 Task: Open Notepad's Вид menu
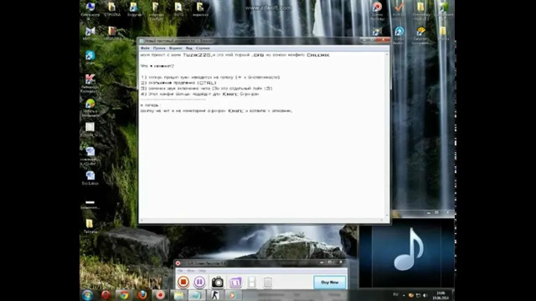(189, 48)
